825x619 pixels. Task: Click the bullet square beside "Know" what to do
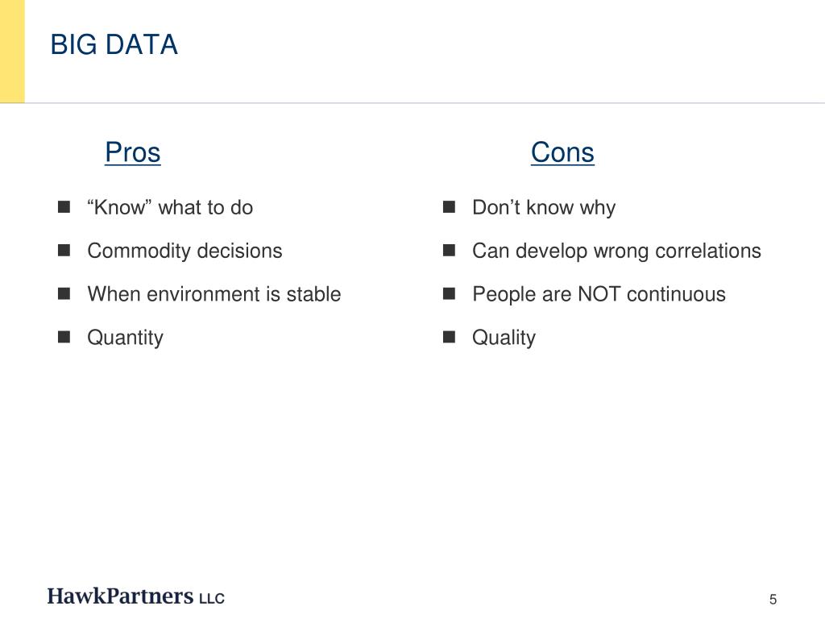tap(64, 207)
